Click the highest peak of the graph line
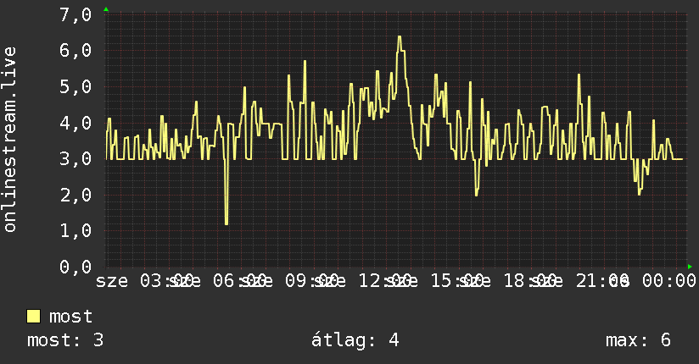Viewport: 699px width, 364px height. click(x=400, y=37)
